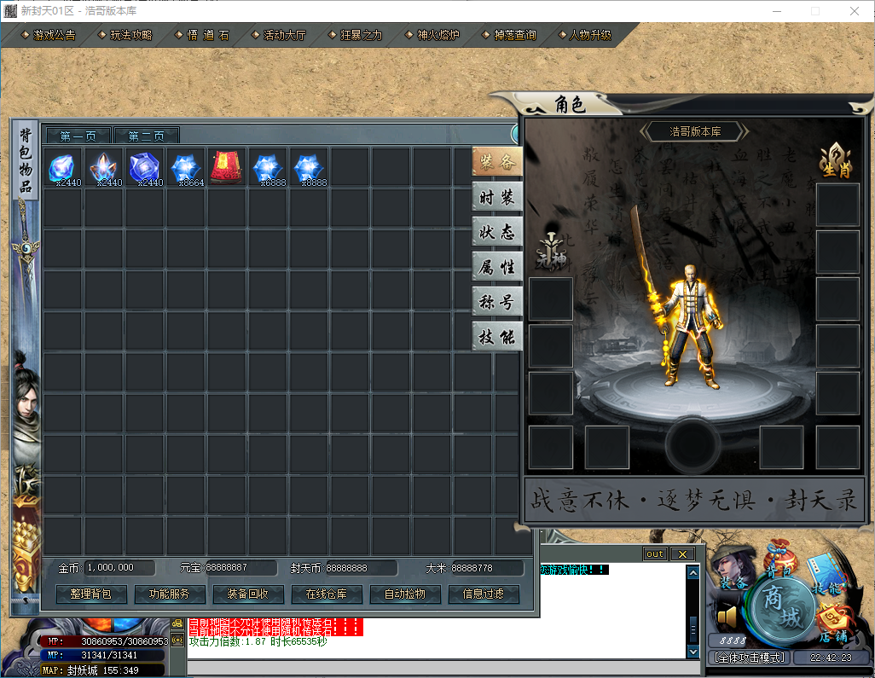Open the 时装 fashion tab
The image size is (875, 678).
pos(496,197)
